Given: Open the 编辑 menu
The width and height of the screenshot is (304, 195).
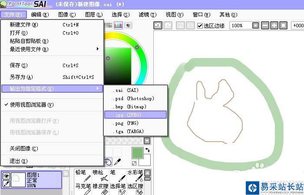Looking at the screenshot, I should tap(40, 15).
